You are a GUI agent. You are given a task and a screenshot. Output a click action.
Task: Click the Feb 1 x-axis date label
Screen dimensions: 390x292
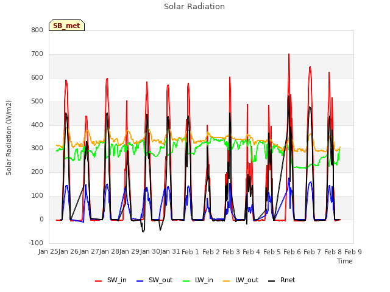tap(190, 252)
